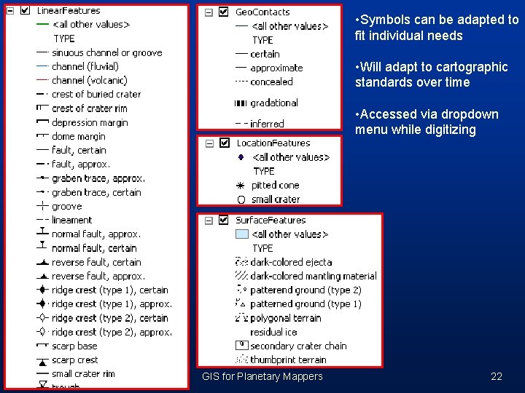Click ridge crest (type 1), approx. symbol
Image resolution: width=525 pixels, height=393 pixels.
point(42,303)
